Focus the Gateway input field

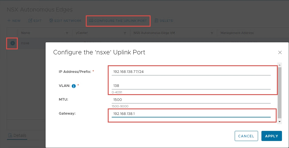pyautogui.click(x=191, y=114)
